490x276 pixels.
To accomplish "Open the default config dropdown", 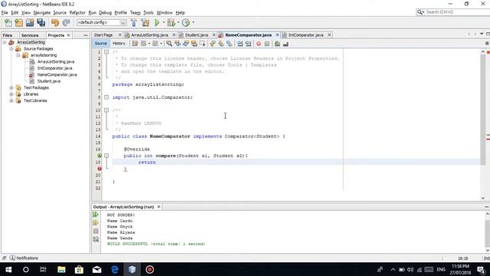I will click(102, 22).
